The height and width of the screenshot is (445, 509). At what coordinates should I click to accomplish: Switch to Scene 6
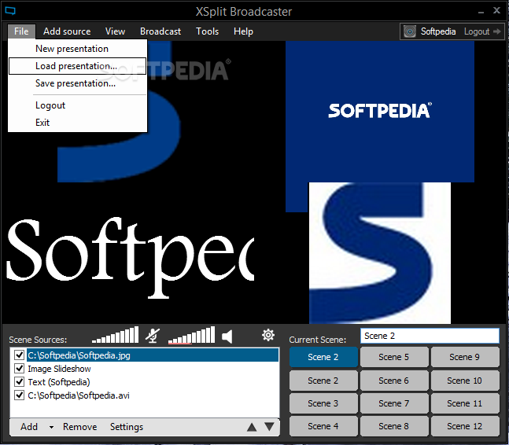pyautogui.click(x=394, y=381)
